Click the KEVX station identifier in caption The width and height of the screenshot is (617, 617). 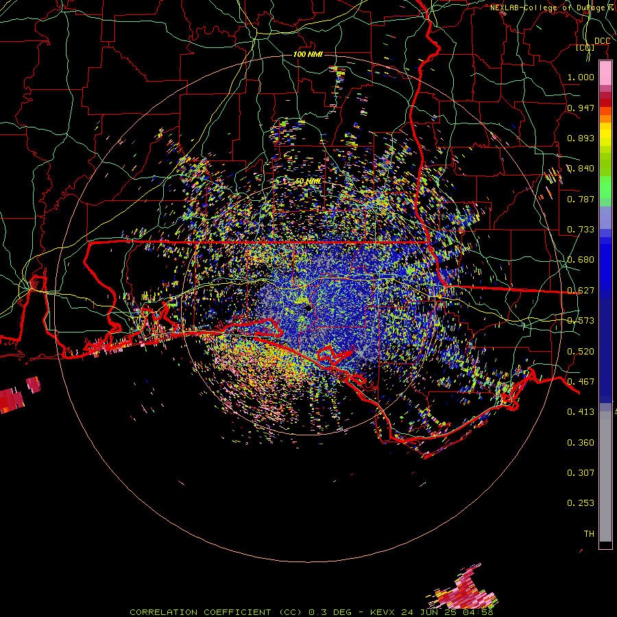pyautogui.click(x=383, y=612)
